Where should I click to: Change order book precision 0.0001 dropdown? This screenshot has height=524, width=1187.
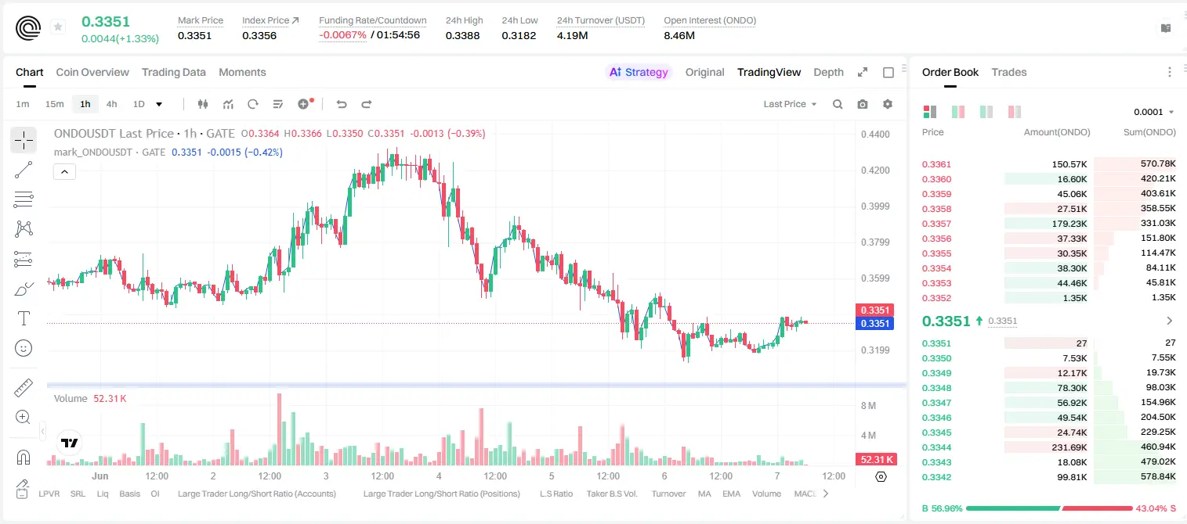1153,112
